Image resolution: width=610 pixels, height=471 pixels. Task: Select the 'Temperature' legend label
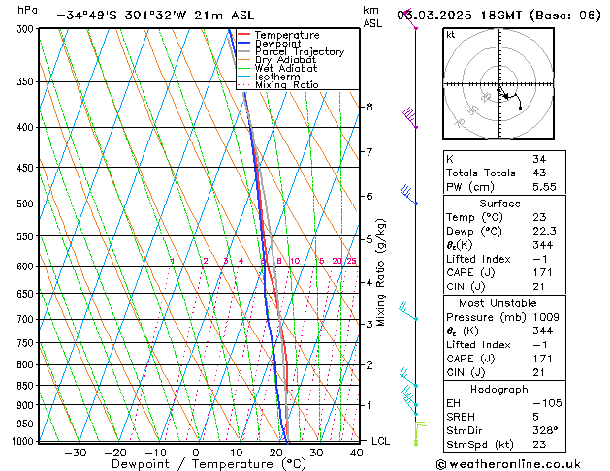point(287,35)
